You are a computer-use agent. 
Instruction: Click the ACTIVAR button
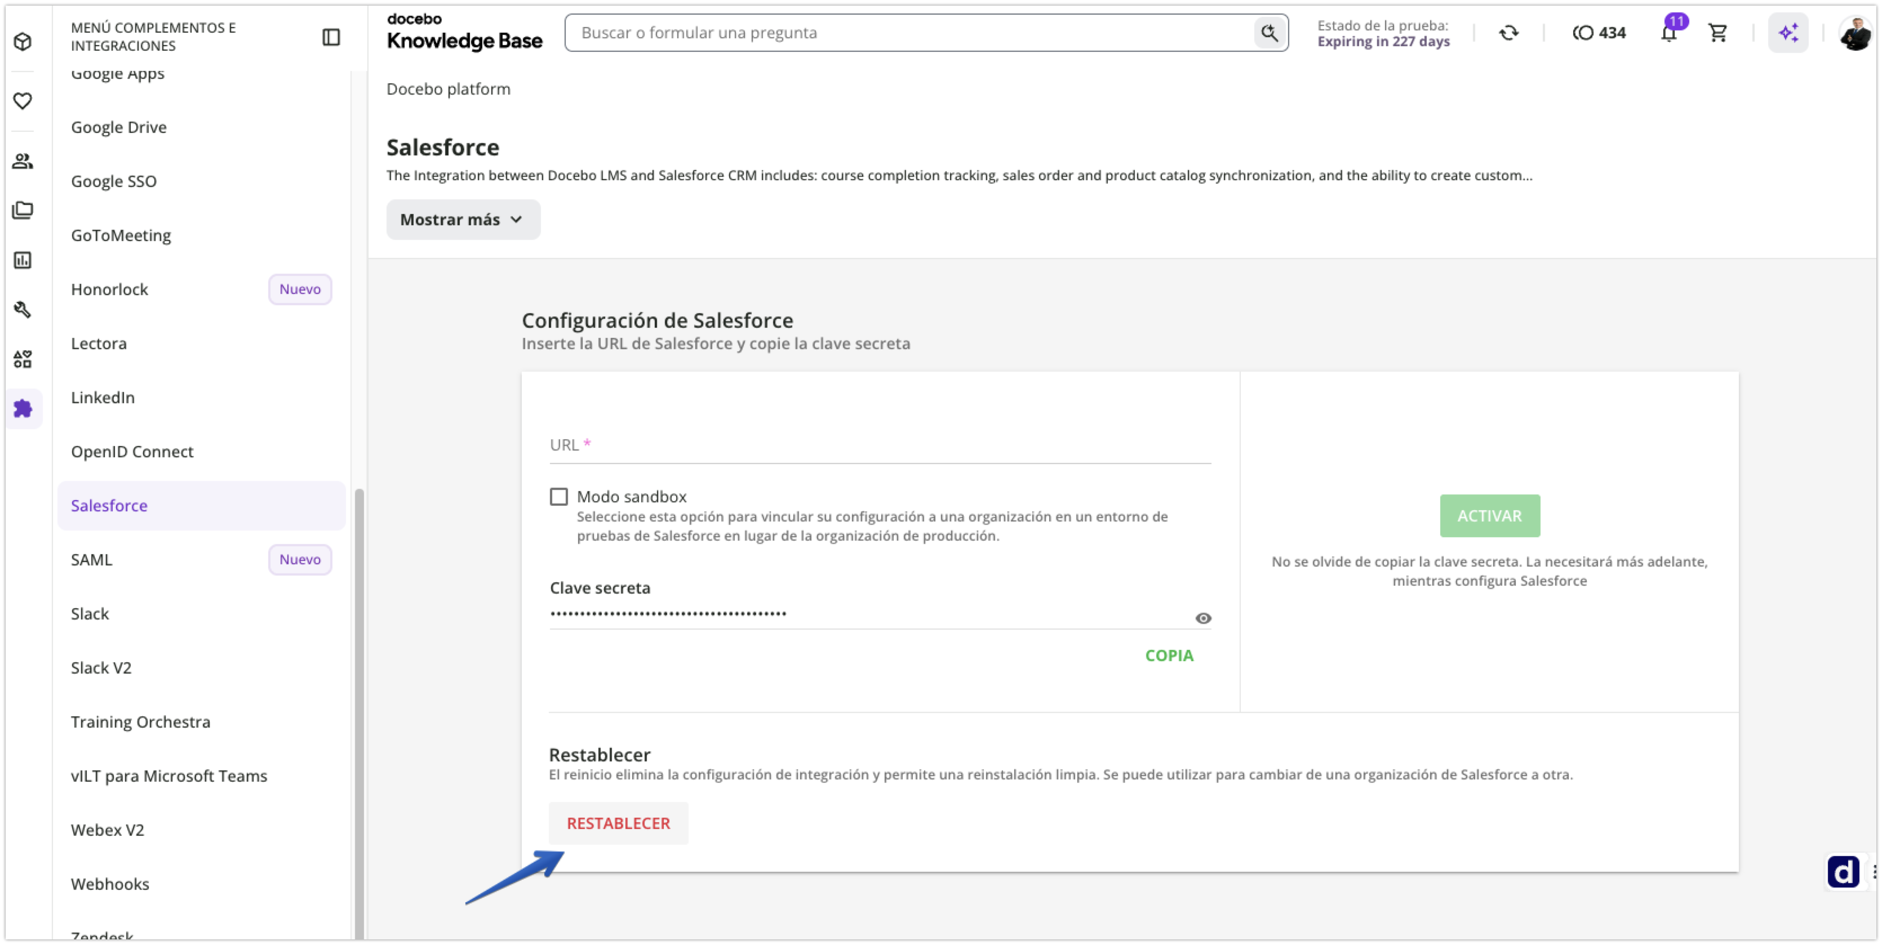point(1489,516)
